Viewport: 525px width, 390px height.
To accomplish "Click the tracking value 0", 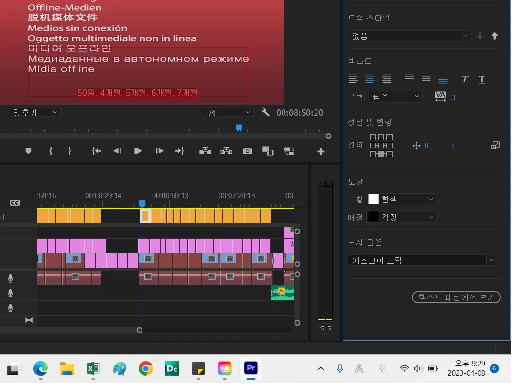I will 453,98.
